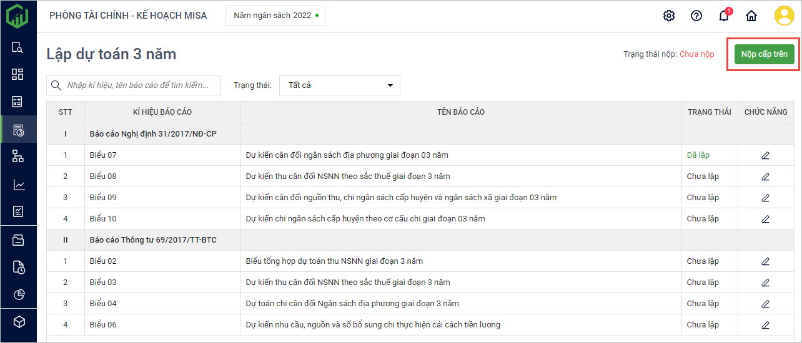This screenshot has width=802, height=343.
Task: Open the Năm ngân sách 2022 selector
Action: click(x=275, y=16)
